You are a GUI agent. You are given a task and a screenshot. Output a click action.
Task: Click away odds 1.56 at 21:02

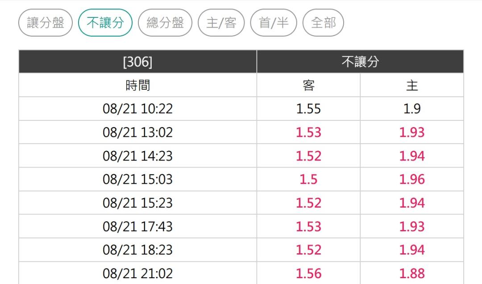coord(308,273)
